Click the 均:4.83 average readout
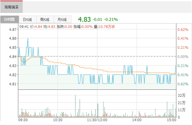Screen dimensions: 192x125 (x=49, y=27)
